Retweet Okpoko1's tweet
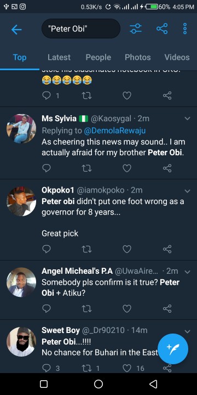Viewport: 197px width, 395px height. pos(87,249)
